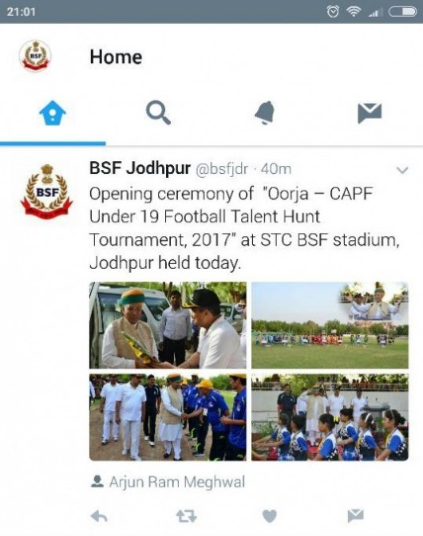Image resolution: width=423 pixels, height=536 pixels.
Task: Expand the tweet options chevron
Action: (x=401, y=170)
